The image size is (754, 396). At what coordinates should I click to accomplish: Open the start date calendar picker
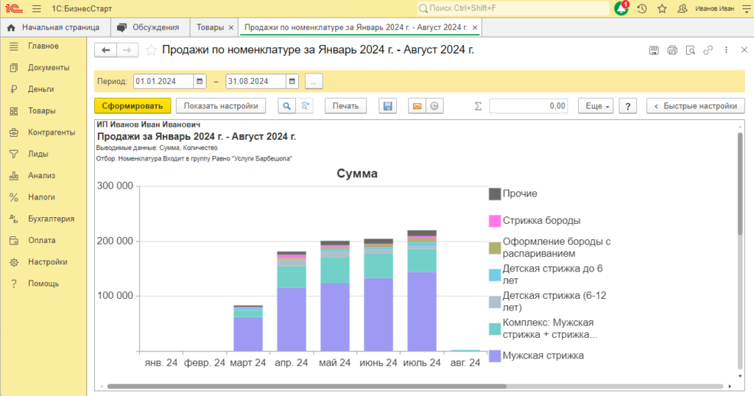[200, 81]
